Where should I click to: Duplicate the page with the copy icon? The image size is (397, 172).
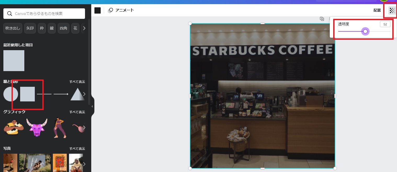(x=322, y=19)
